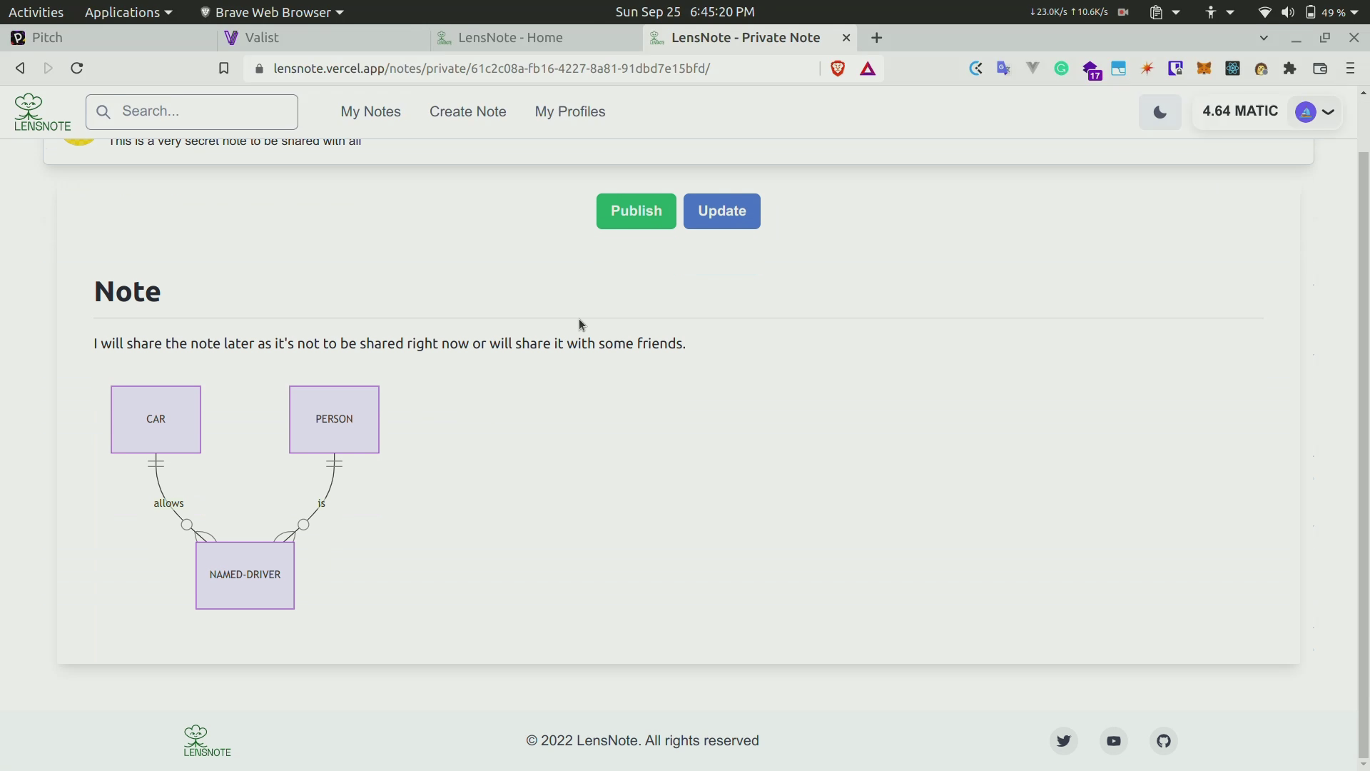Open Brave main hamburger menu

point(1350,69)
